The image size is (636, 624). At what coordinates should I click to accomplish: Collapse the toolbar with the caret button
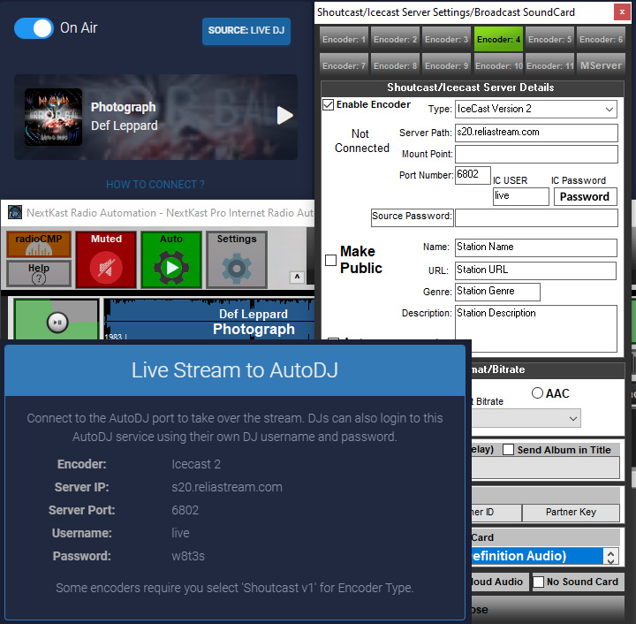point(298,277)
